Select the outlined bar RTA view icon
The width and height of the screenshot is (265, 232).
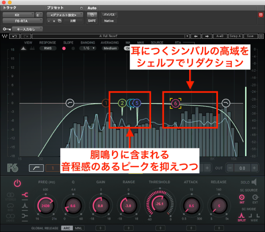[32, 48]
